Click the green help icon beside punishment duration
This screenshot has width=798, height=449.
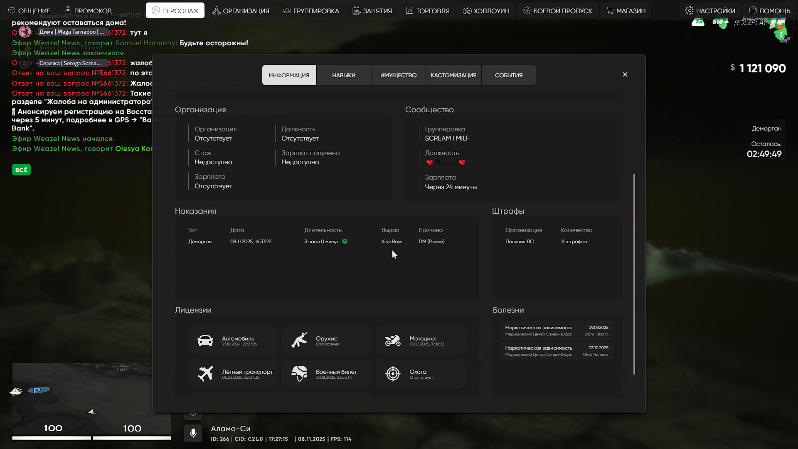[x=345, y=242]
